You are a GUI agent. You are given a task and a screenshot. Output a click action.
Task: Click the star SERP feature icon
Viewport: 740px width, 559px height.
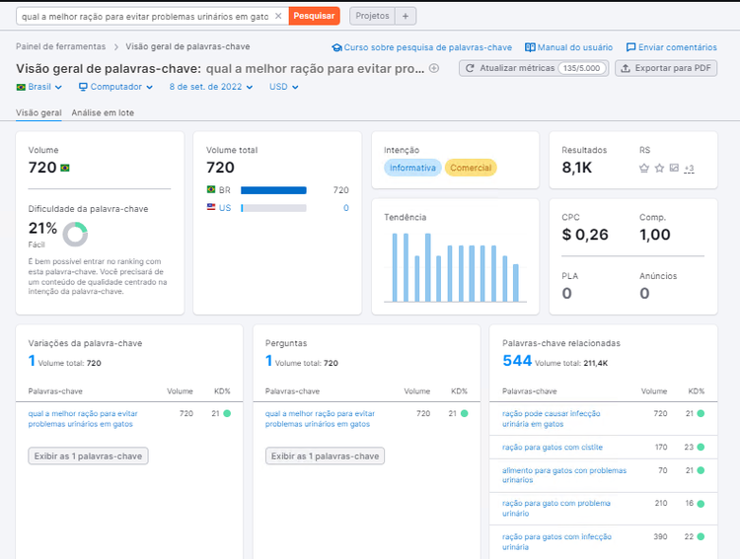click(659, 168)
